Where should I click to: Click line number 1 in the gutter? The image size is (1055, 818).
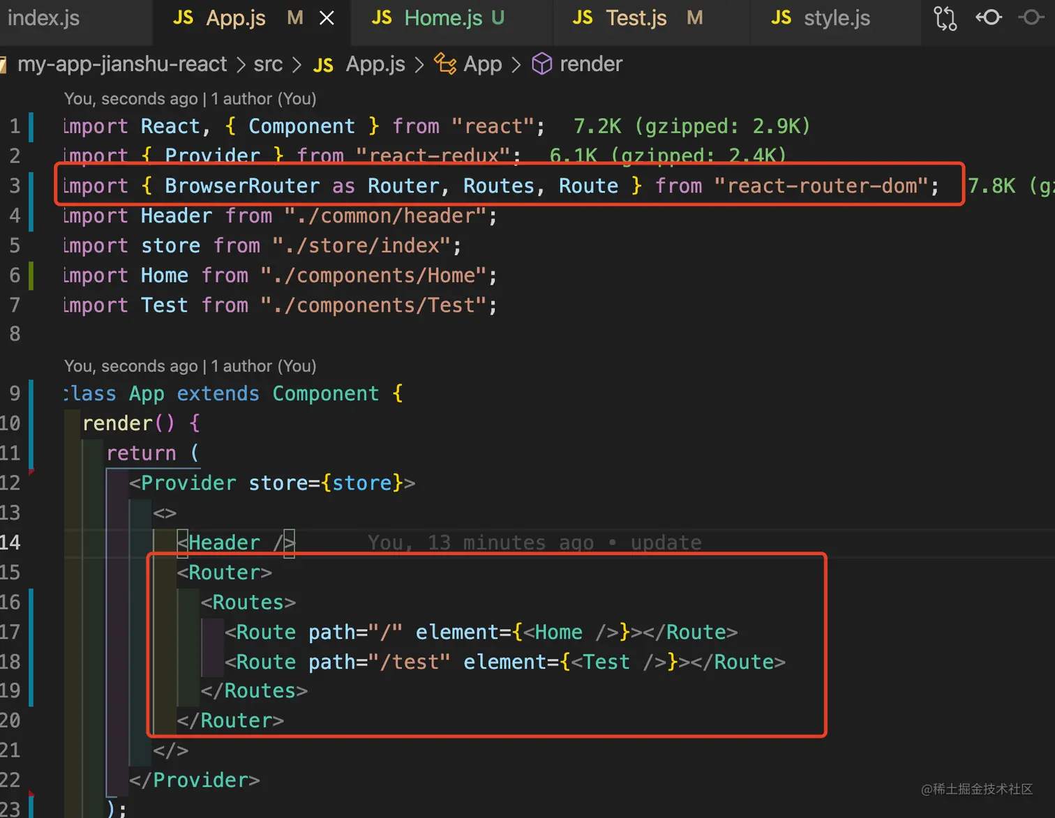(x=15, y=126)
